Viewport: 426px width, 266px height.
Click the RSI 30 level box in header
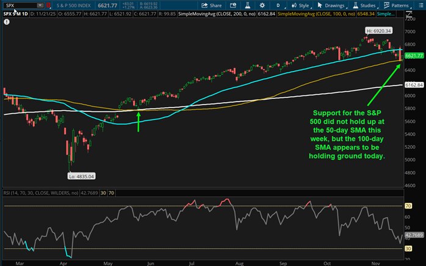pos(103,193)
